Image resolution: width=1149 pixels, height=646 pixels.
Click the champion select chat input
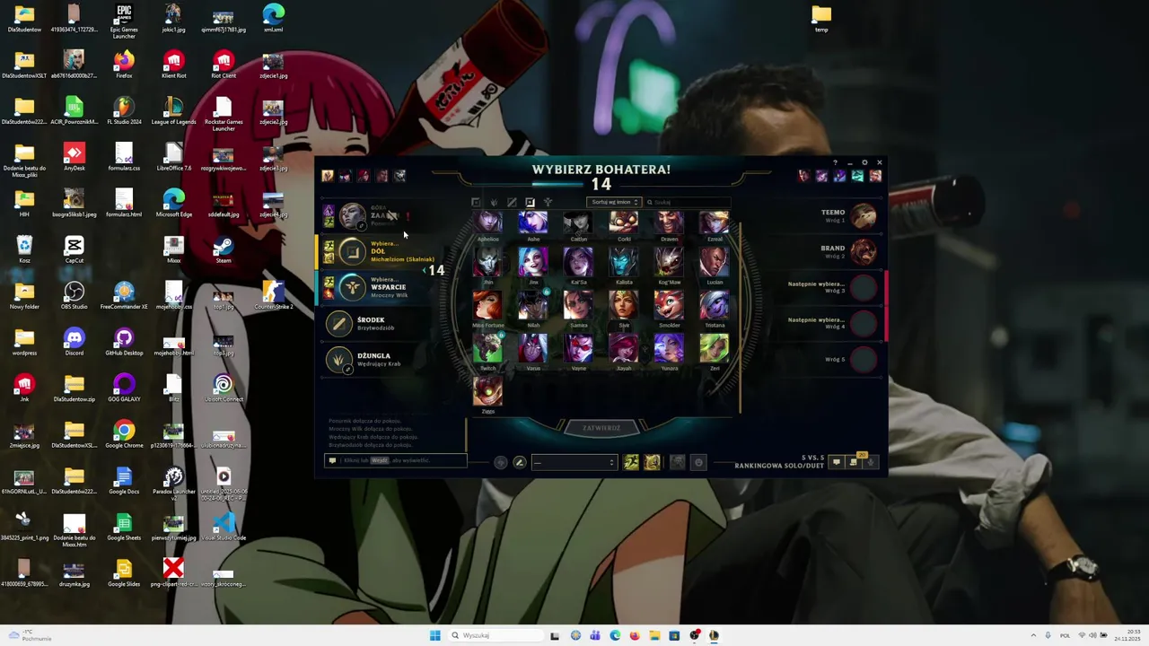coord(395,460)
